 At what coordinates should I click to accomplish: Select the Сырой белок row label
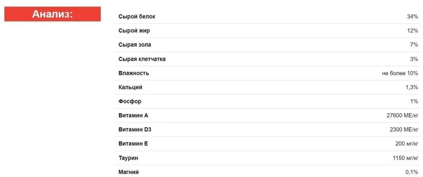click(137, 17)
